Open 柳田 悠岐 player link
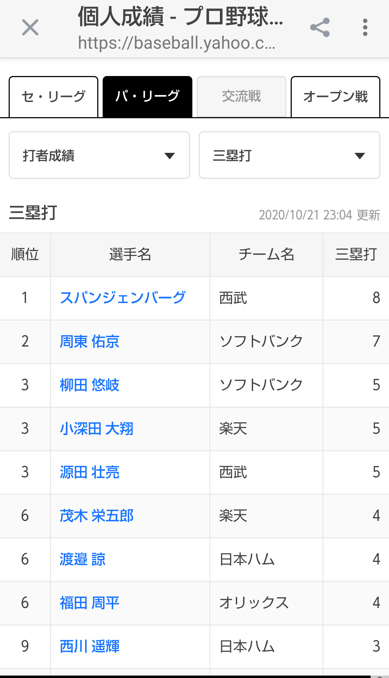 point(90,385)
